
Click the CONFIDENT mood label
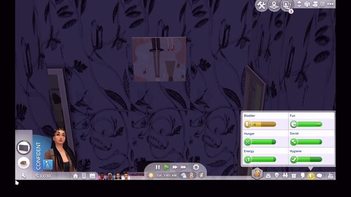[38, 155]
